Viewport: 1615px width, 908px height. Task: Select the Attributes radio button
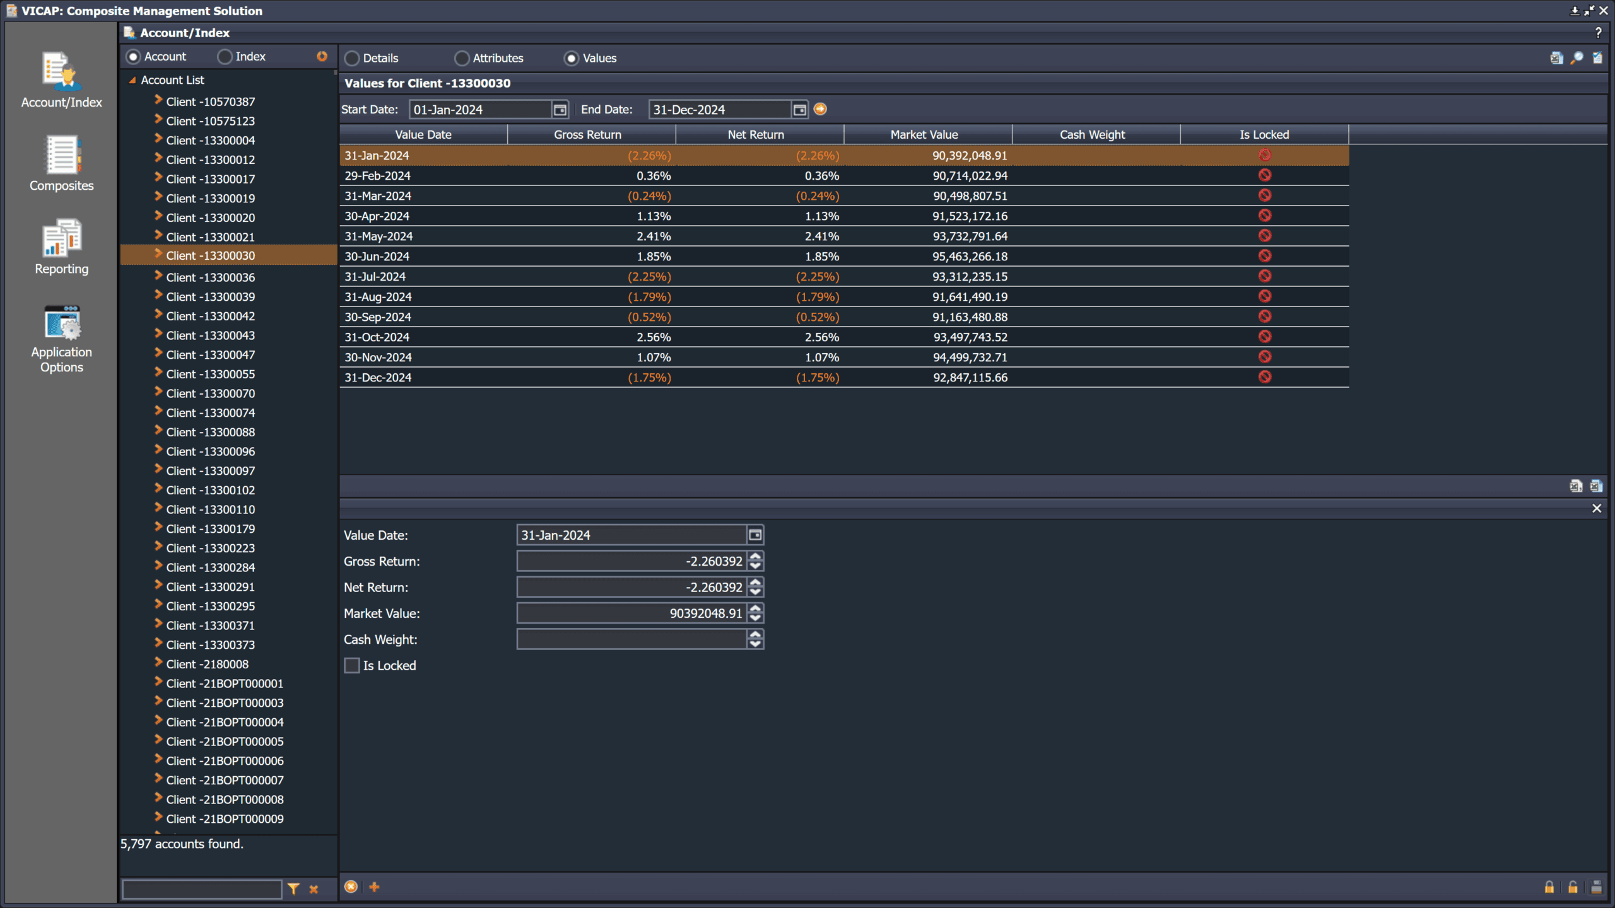(x=462, y=59)
